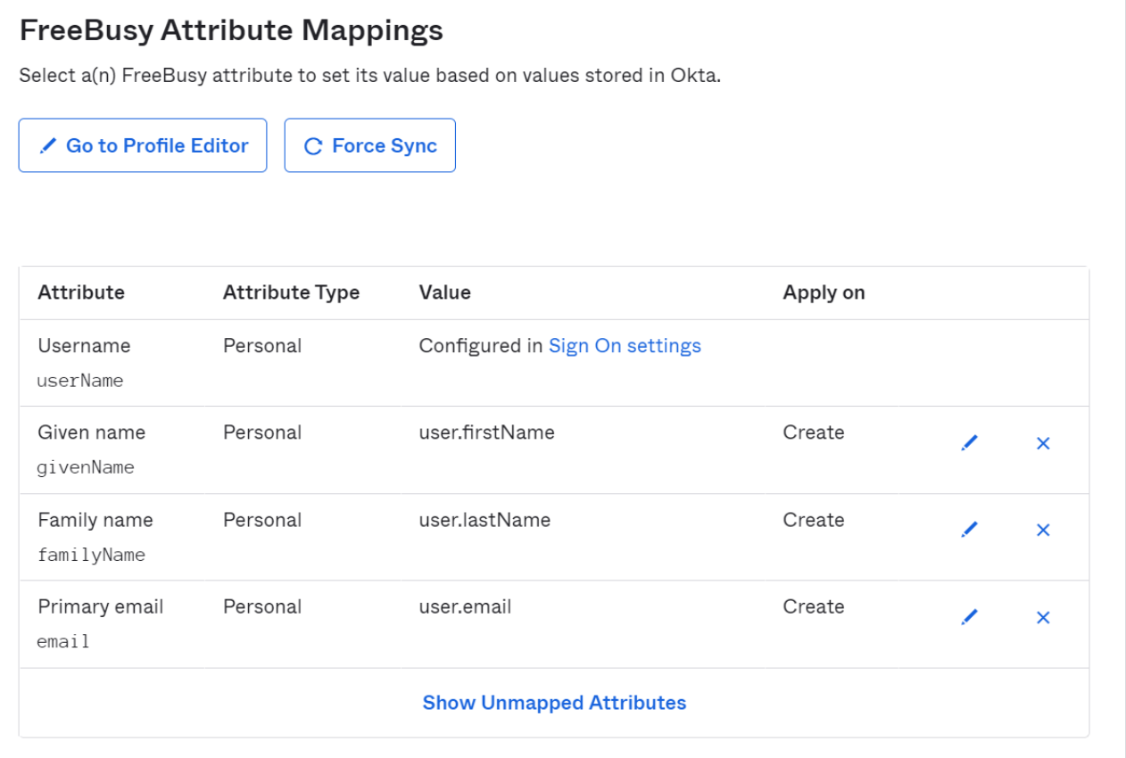Select the user.email value text
Image resolution: width=1126 pixels, height=758 pixels.
(465, 606)
